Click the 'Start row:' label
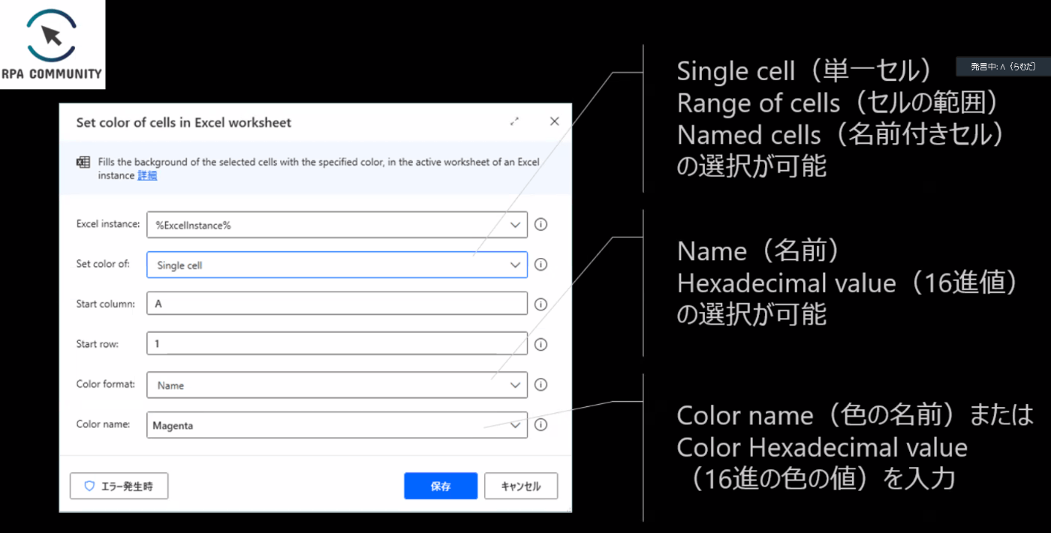This screenshot has width=1051, height=533. click(x=98, y=344)
